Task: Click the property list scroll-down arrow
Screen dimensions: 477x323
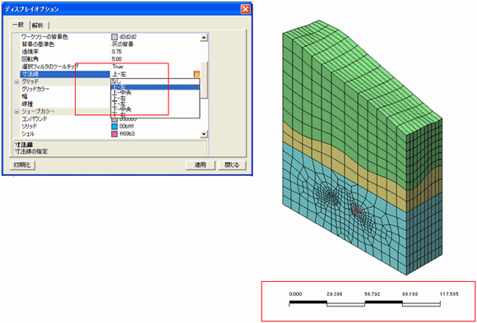Action: click(x=205, y=134)
